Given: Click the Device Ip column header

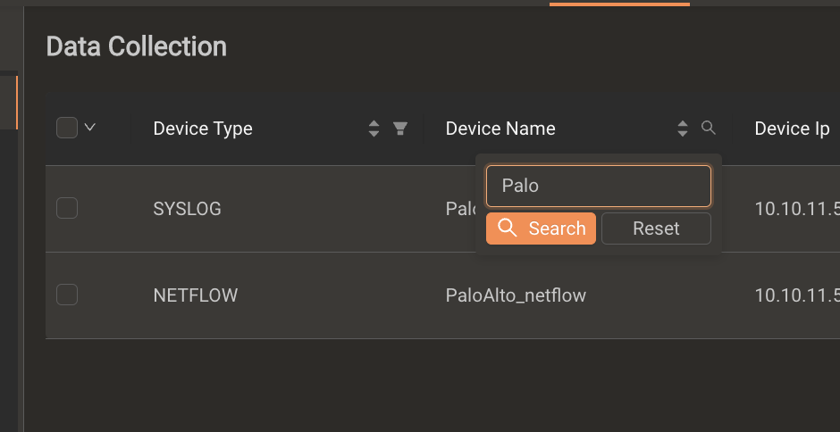Looking at the screenshot, I should pyautogui.click(x=792, y=129).
